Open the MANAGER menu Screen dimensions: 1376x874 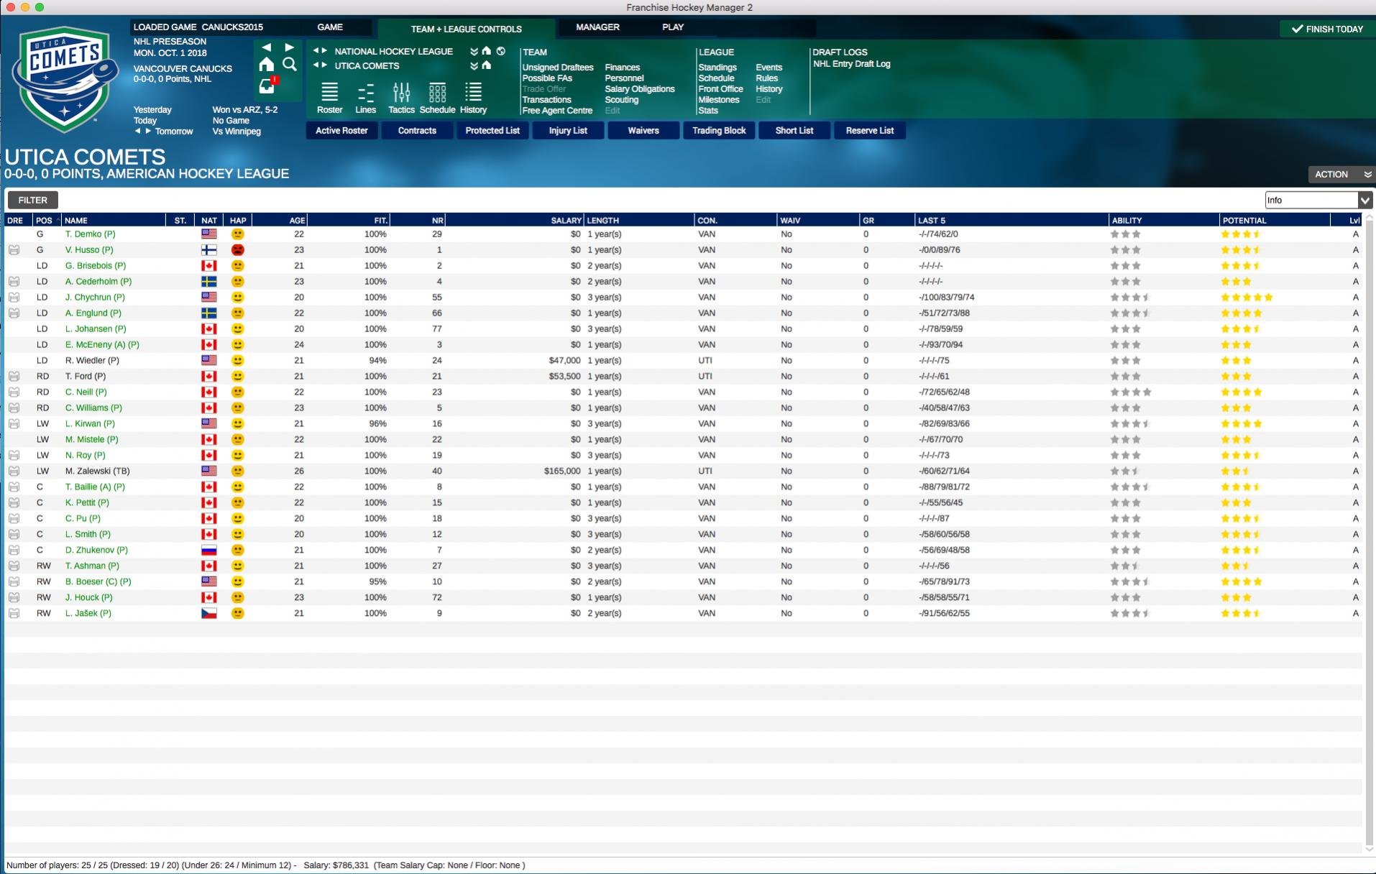click(597, 27)
